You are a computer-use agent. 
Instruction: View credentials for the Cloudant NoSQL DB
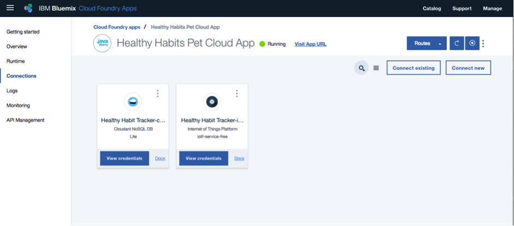coord(125,158)
